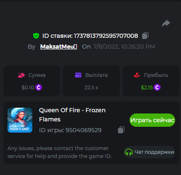The image size is (181, 175).
Task: Click the pink Сумма amount icon
Action: coord(21,75)
